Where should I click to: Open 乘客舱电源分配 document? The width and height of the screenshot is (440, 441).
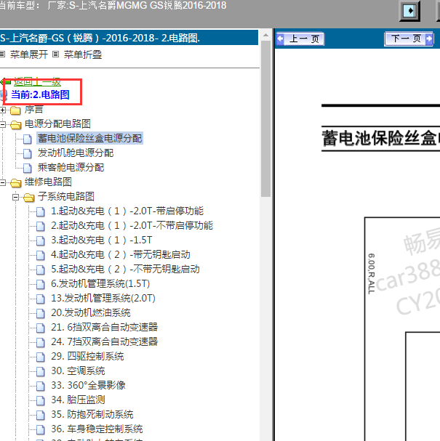point(71,167)
